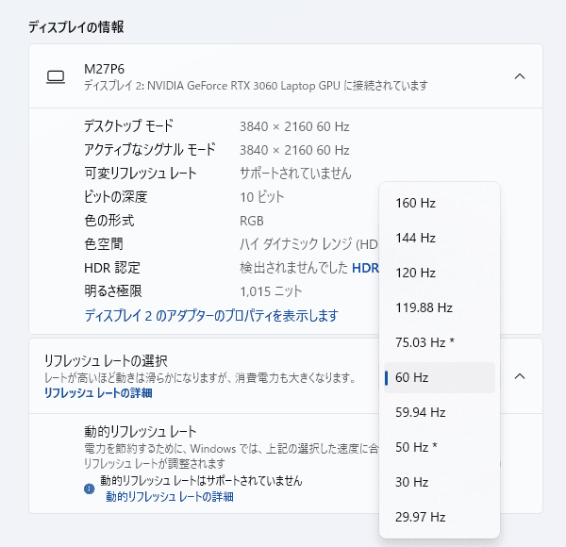Open Display 2 adapter properties link
The height and width of the screenshot is (547, 566).
pos(210,315)
